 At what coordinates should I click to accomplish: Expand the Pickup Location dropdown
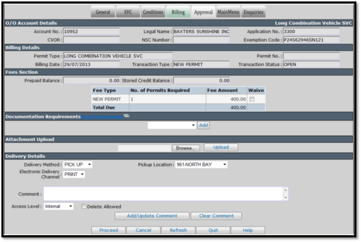click(x=201, y=165)
